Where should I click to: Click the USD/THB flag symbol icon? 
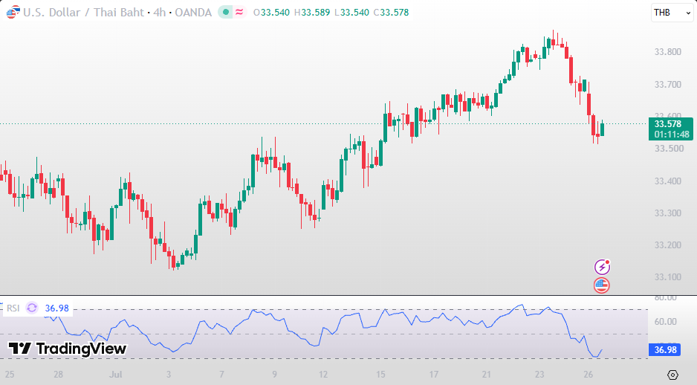[x=13, y=12]
